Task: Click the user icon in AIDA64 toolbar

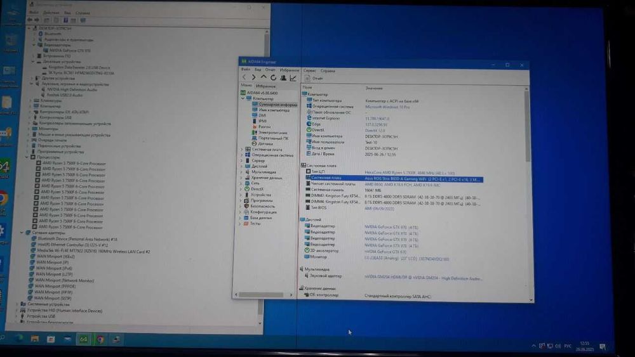Action: [x=283, y=77]
